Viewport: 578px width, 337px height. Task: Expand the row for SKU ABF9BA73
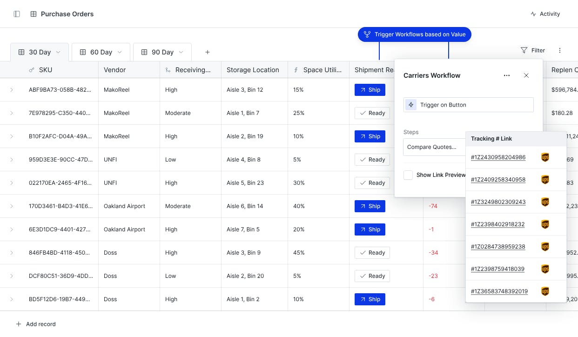(12, 90)
